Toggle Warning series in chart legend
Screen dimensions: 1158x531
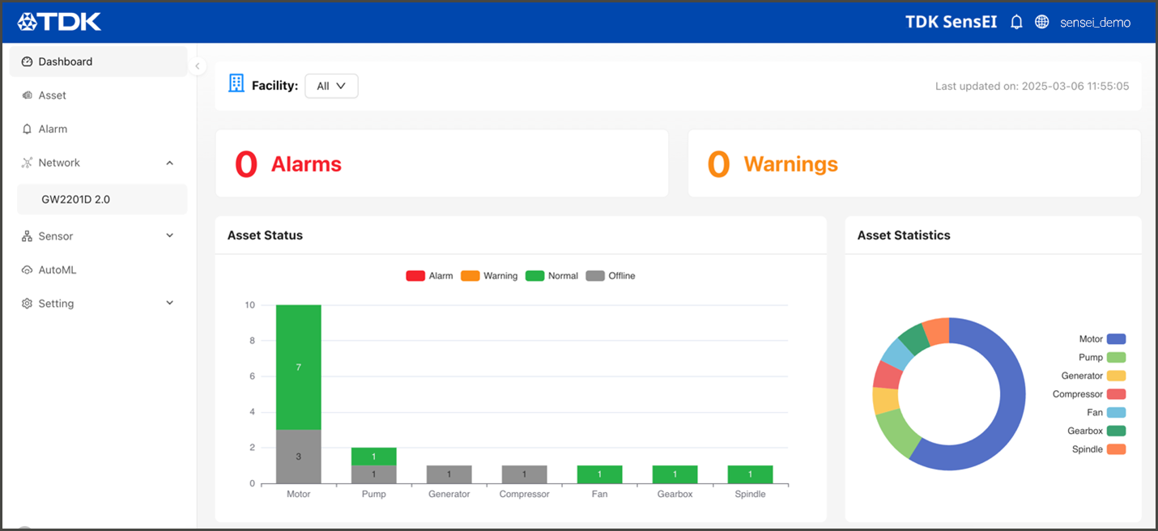click(489, 276)
